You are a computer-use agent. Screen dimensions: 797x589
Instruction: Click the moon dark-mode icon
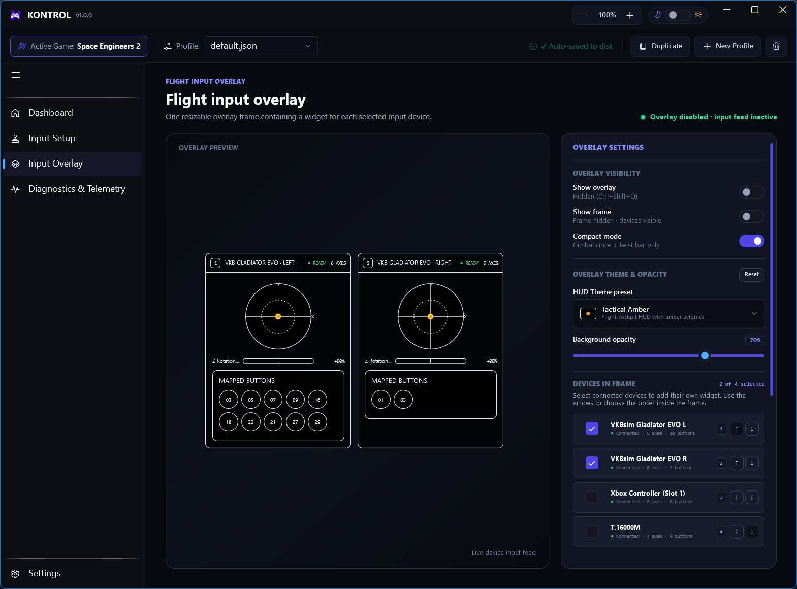657,15
